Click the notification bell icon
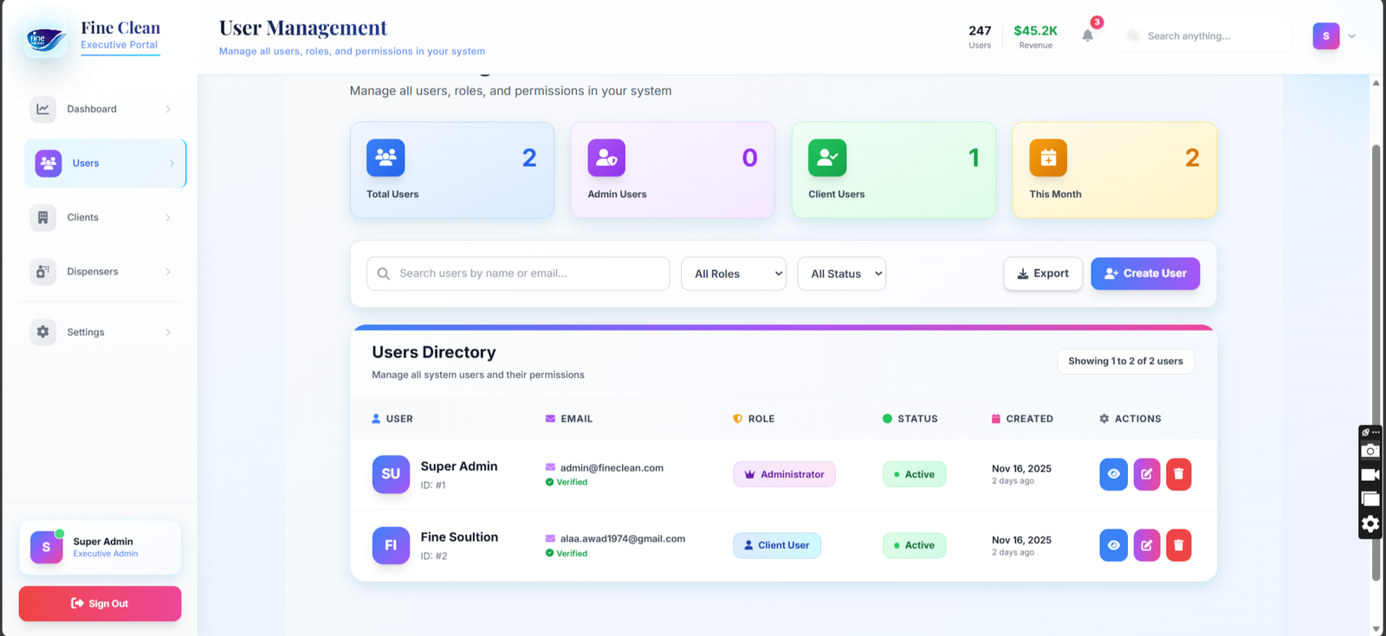The width and height of the screenshot is (1386, 636). [1087, 35]
